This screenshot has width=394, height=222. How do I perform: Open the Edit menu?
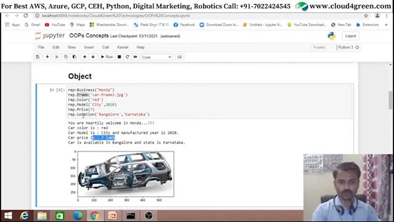pos(56,47)
